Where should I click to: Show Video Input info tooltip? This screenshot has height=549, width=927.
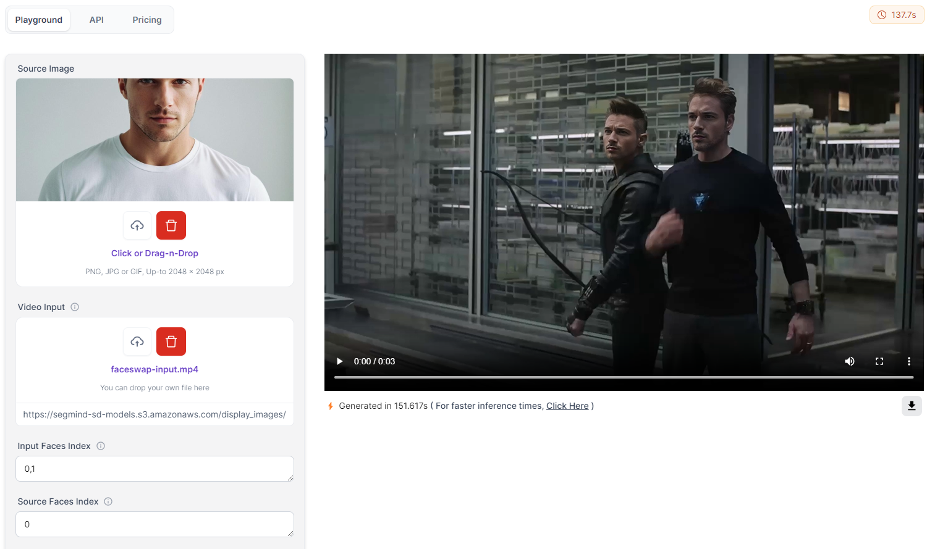tap(75, 307)
